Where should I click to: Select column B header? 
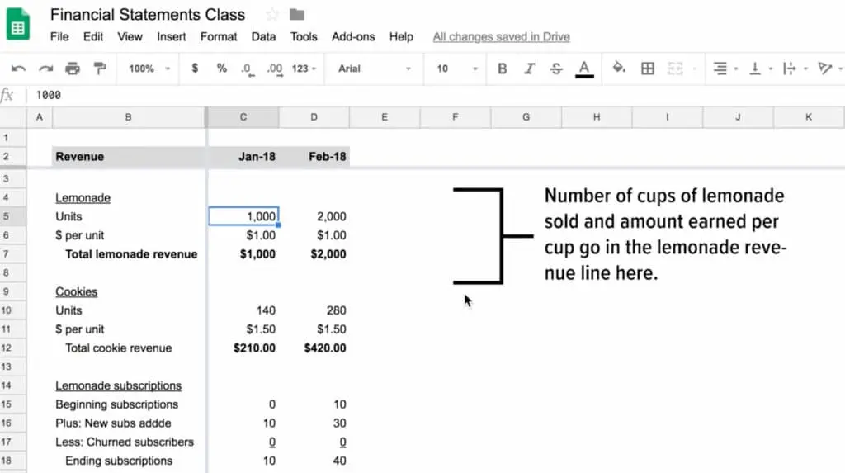[x=128, y=117]
